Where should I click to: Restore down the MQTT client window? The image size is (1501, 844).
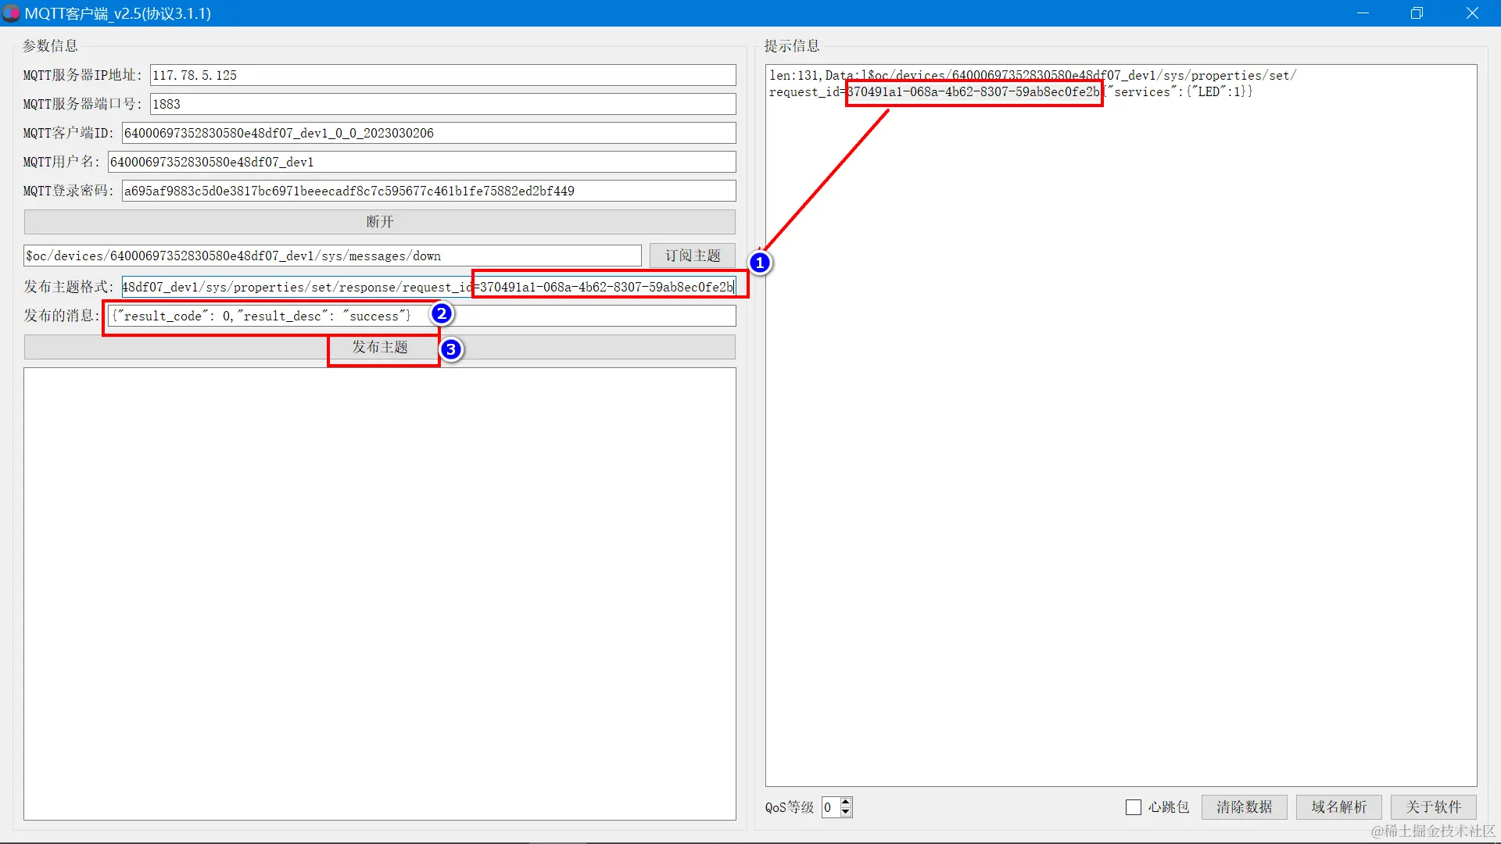coord(1417,13)
